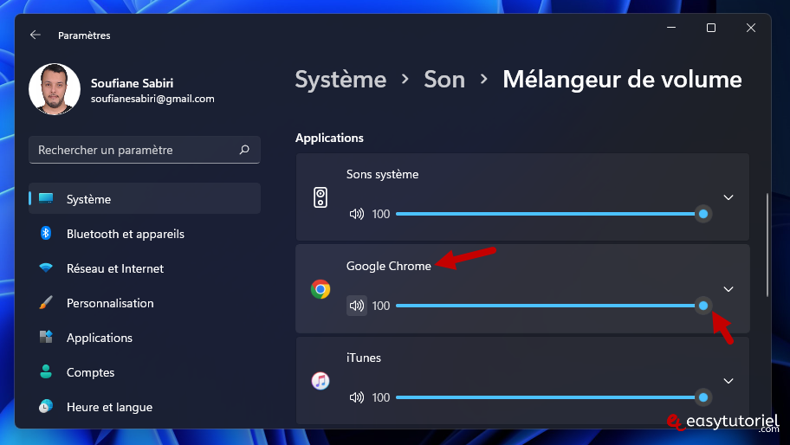
Task: Expand the Google Chrome options chevron
Action: click(x=728, y=289)
